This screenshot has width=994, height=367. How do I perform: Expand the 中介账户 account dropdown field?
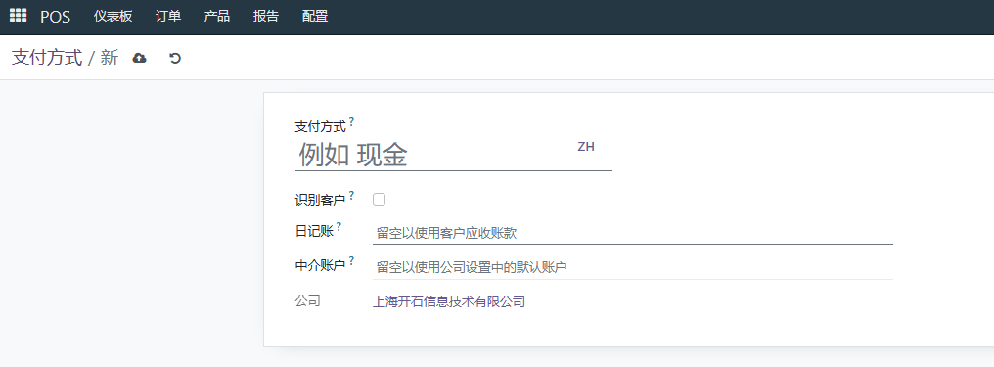pyautogui.click(x=633, y=267)
